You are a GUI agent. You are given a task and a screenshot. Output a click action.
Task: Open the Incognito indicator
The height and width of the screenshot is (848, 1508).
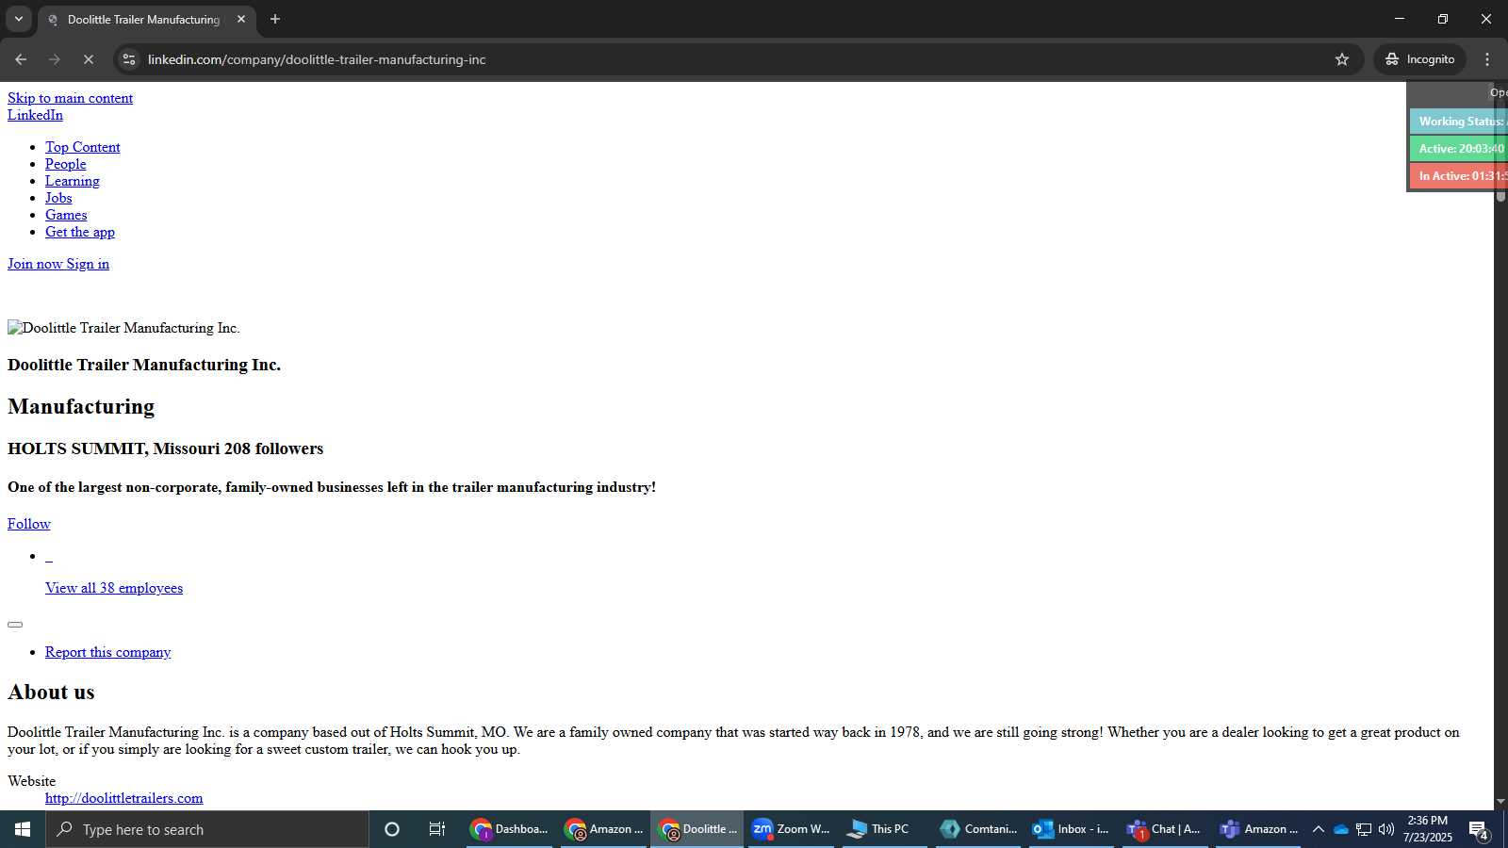coord(1419,59)
